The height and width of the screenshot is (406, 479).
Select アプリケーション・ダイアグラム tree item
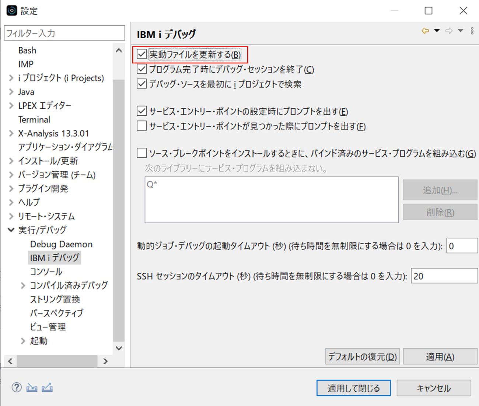click(x=65, y=147)
